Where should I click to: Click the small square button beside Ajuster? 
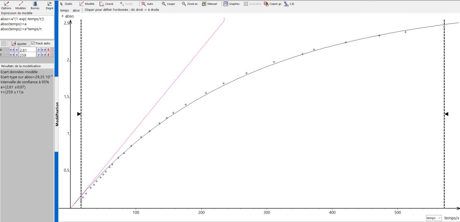3,43
